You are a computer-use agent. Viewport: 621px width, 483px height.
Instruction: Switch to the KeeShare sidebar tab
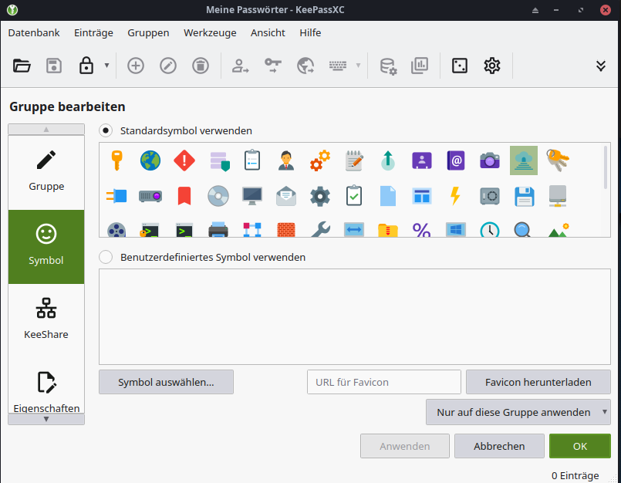pyautogui.click(x=46, y=318)
